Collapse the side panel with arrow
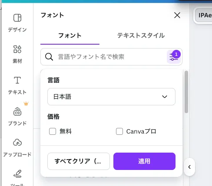The width and height of the screenshot is (212, 186). point(189,167)
